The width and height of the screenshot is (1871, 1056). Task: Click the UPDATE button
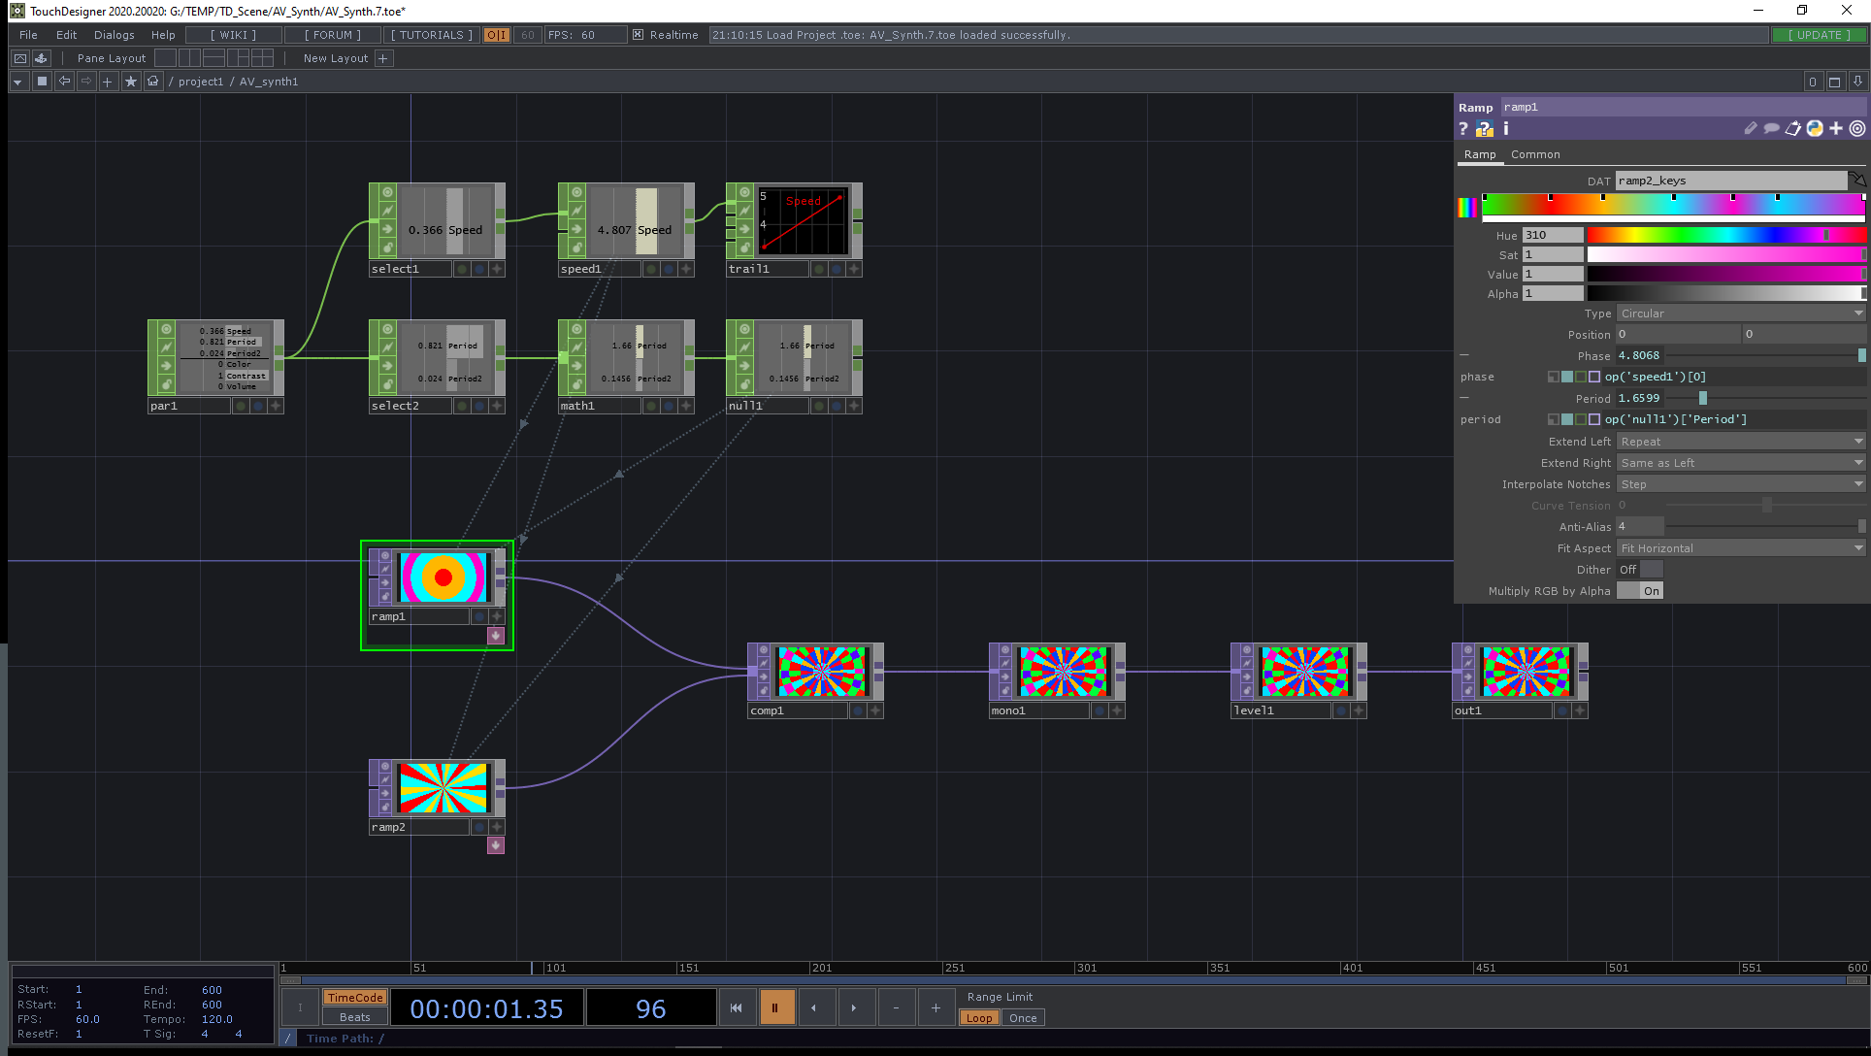(x=1819, y=35)
